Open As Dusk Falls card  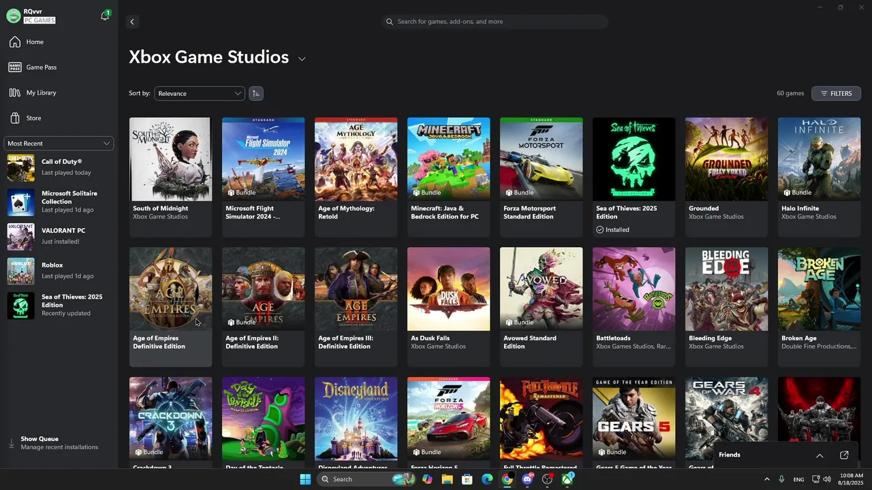(x=448, y=307)
